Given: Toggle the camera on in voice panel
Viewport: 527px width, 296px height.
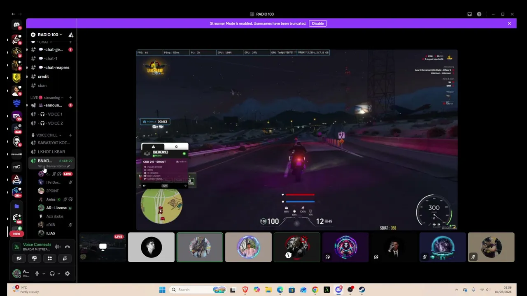Looking at the screenshot, I should coord(19,258).
